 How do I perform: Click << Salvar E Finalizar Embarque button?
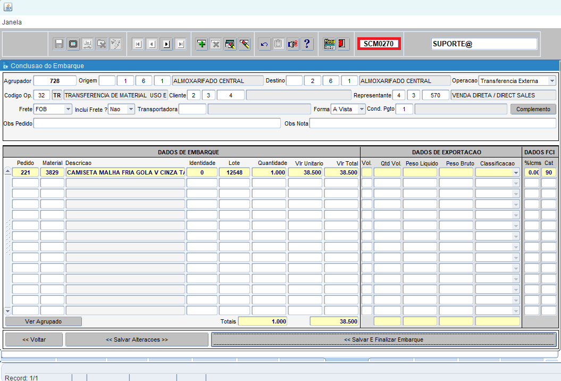click(383, 339)
